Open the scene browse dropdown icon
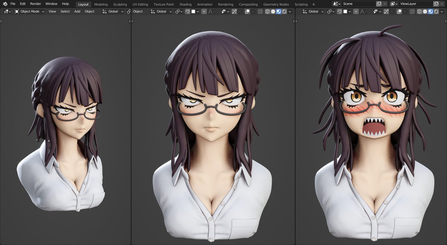The image size is (447, 245). [x=337, y=4]
